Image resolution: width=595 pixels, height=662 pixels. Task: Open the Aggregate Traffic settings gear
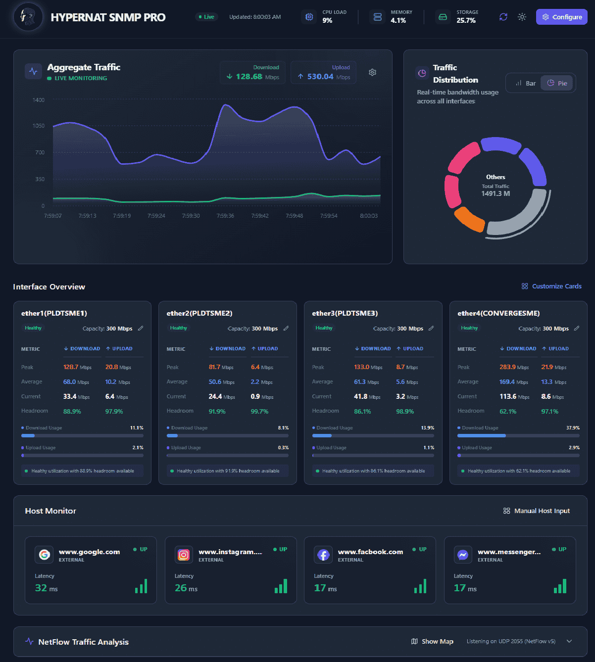[372, 72]
